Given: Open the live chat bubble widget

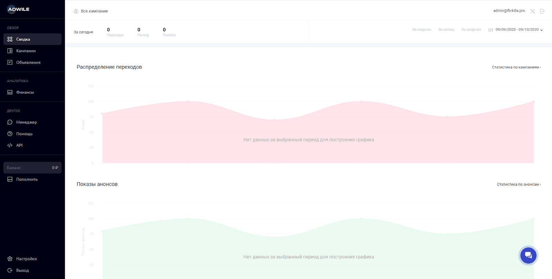Looking at the screenshot, I should pyautogui.click(x=528, y=256).
